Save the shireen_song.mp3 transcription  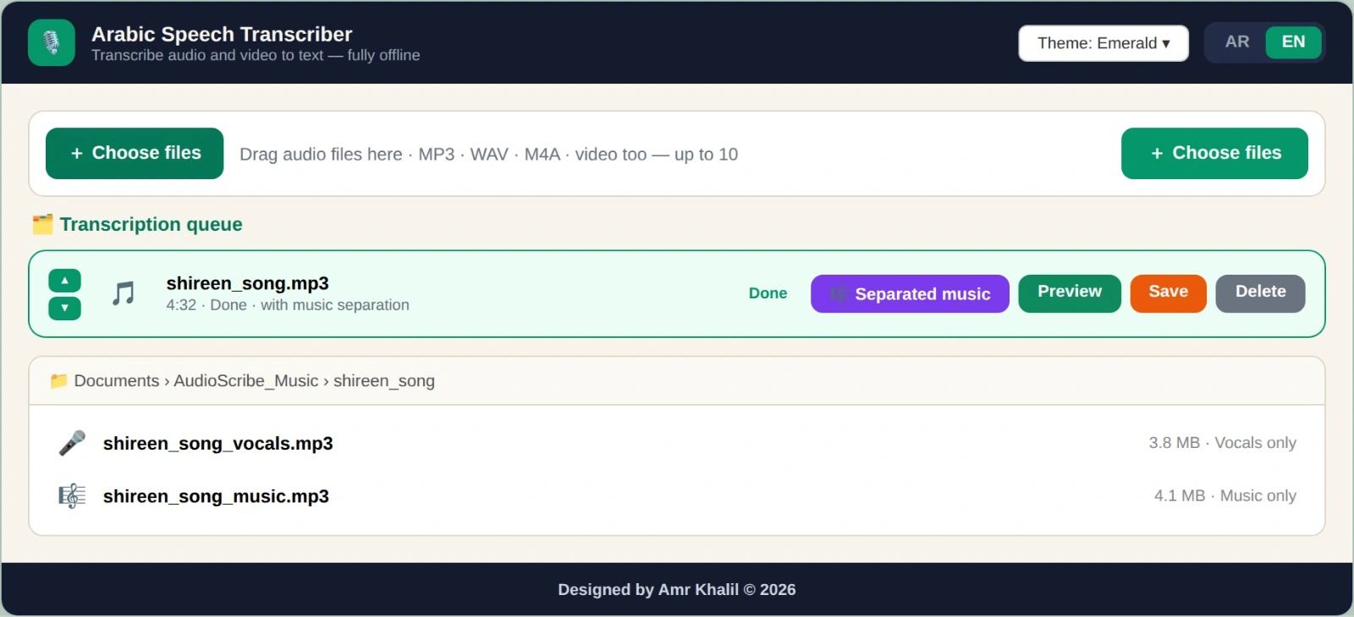pos(1168,293)
